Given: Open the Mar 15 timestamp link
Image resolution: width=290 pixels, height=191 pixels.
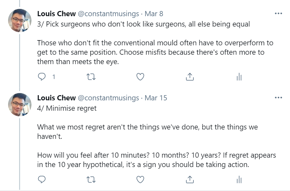Looking at the screenshot, I should point(156,98).
